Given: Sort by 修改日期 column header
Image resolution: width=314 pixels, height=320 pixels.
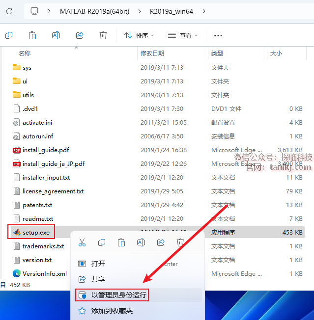Looking at the screenshot, I should point(152,53).
